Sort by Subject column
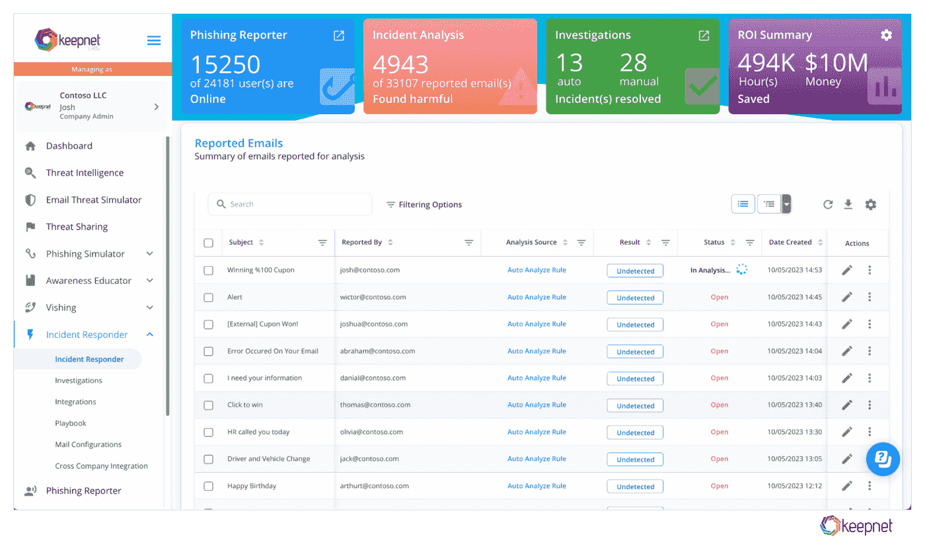Viewport: 925px width, 550px height. (x=262, y=242)
